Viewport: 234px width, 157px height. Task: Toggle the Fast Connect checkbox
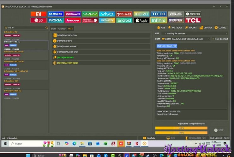pyautogui.click(x=213, y=39)
